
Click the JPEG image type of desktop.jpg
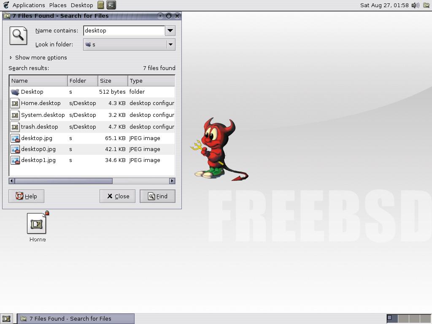145,138
